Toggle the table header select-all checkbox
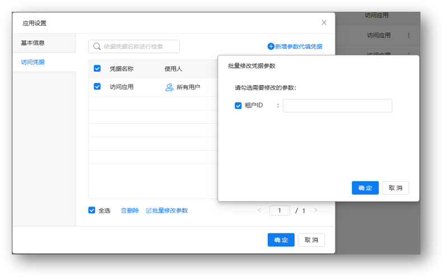 [97, 68]
